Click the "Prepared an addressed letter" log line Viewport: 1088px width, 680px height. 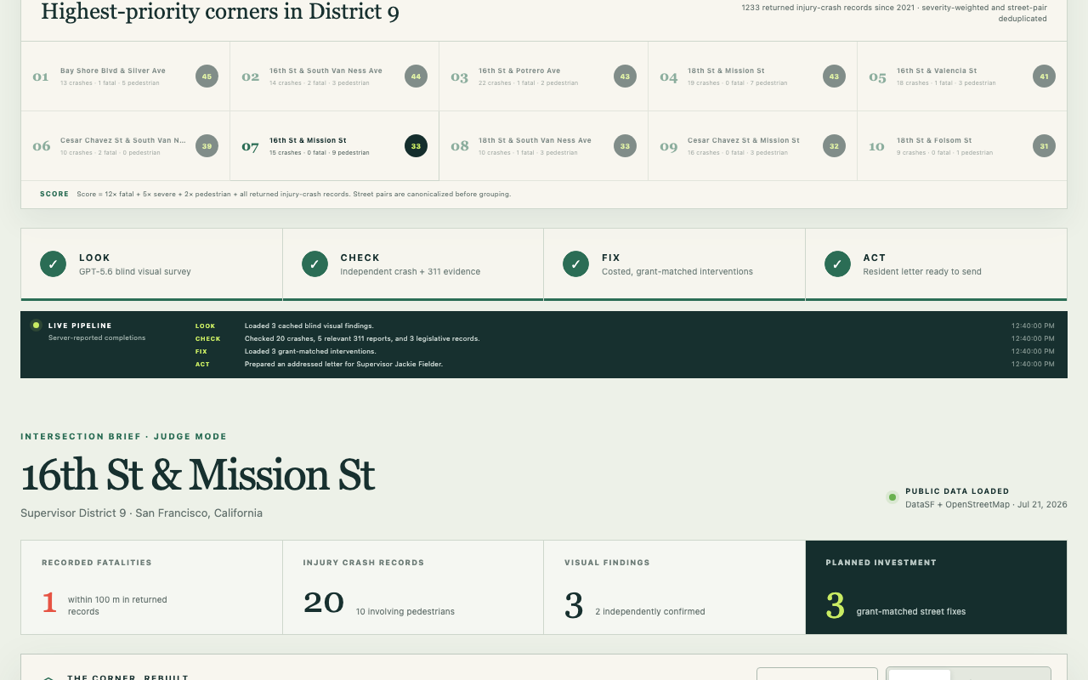pyautogui.click(x=343, y=364)
